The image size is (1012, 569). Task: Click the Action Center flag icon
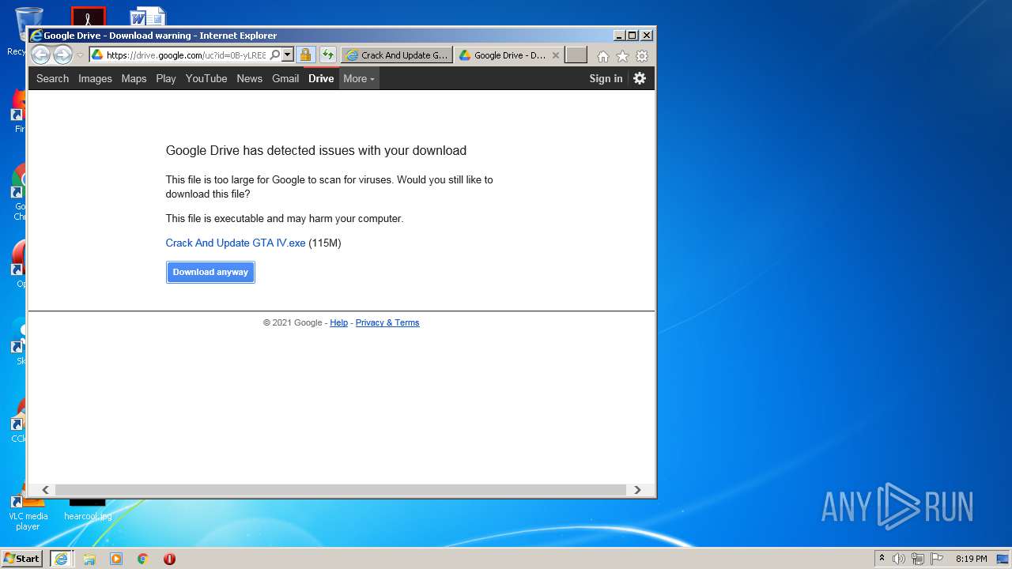pyautogui.click(x=937, y=559)
